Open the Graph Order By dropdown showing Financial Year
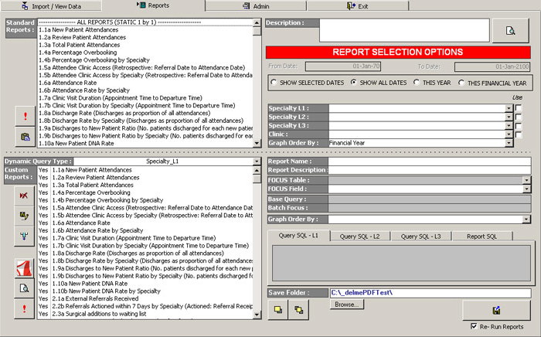 [x=509, y=143]
